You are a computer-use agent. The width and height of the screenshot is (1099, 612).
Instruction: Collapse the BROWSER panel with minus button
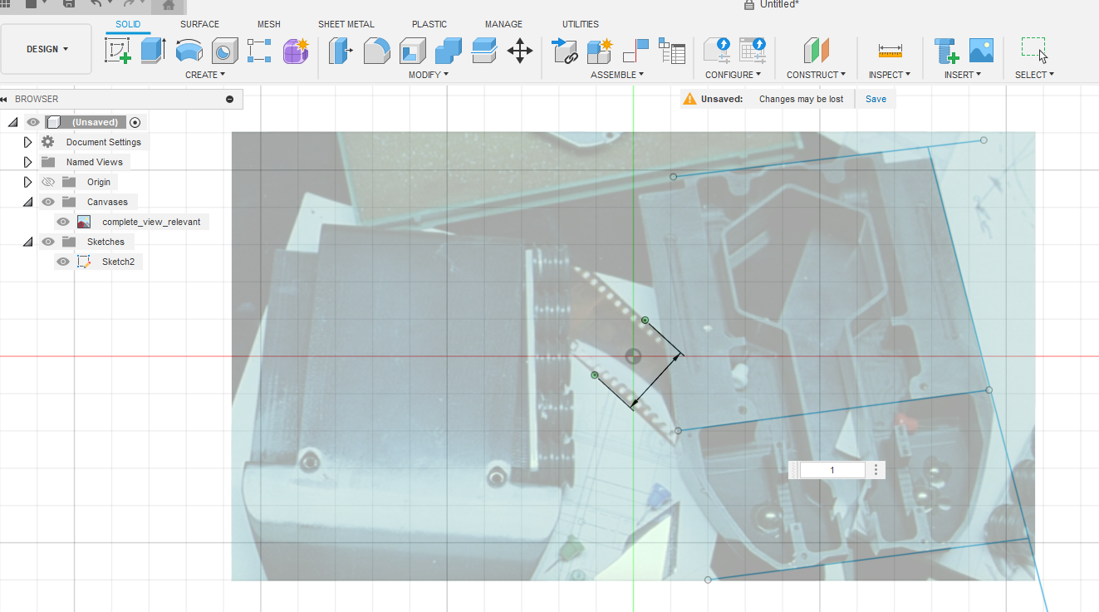(x=230, y=99)
